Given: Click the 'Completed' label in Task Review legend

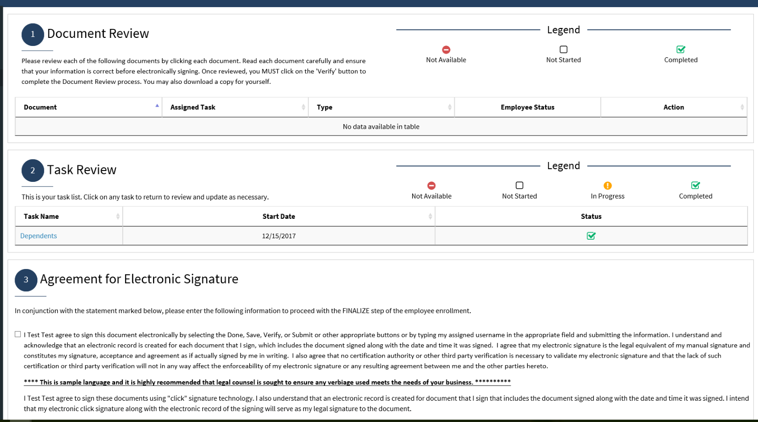Looking at the screenshot, I should click(x=695, y=196).
